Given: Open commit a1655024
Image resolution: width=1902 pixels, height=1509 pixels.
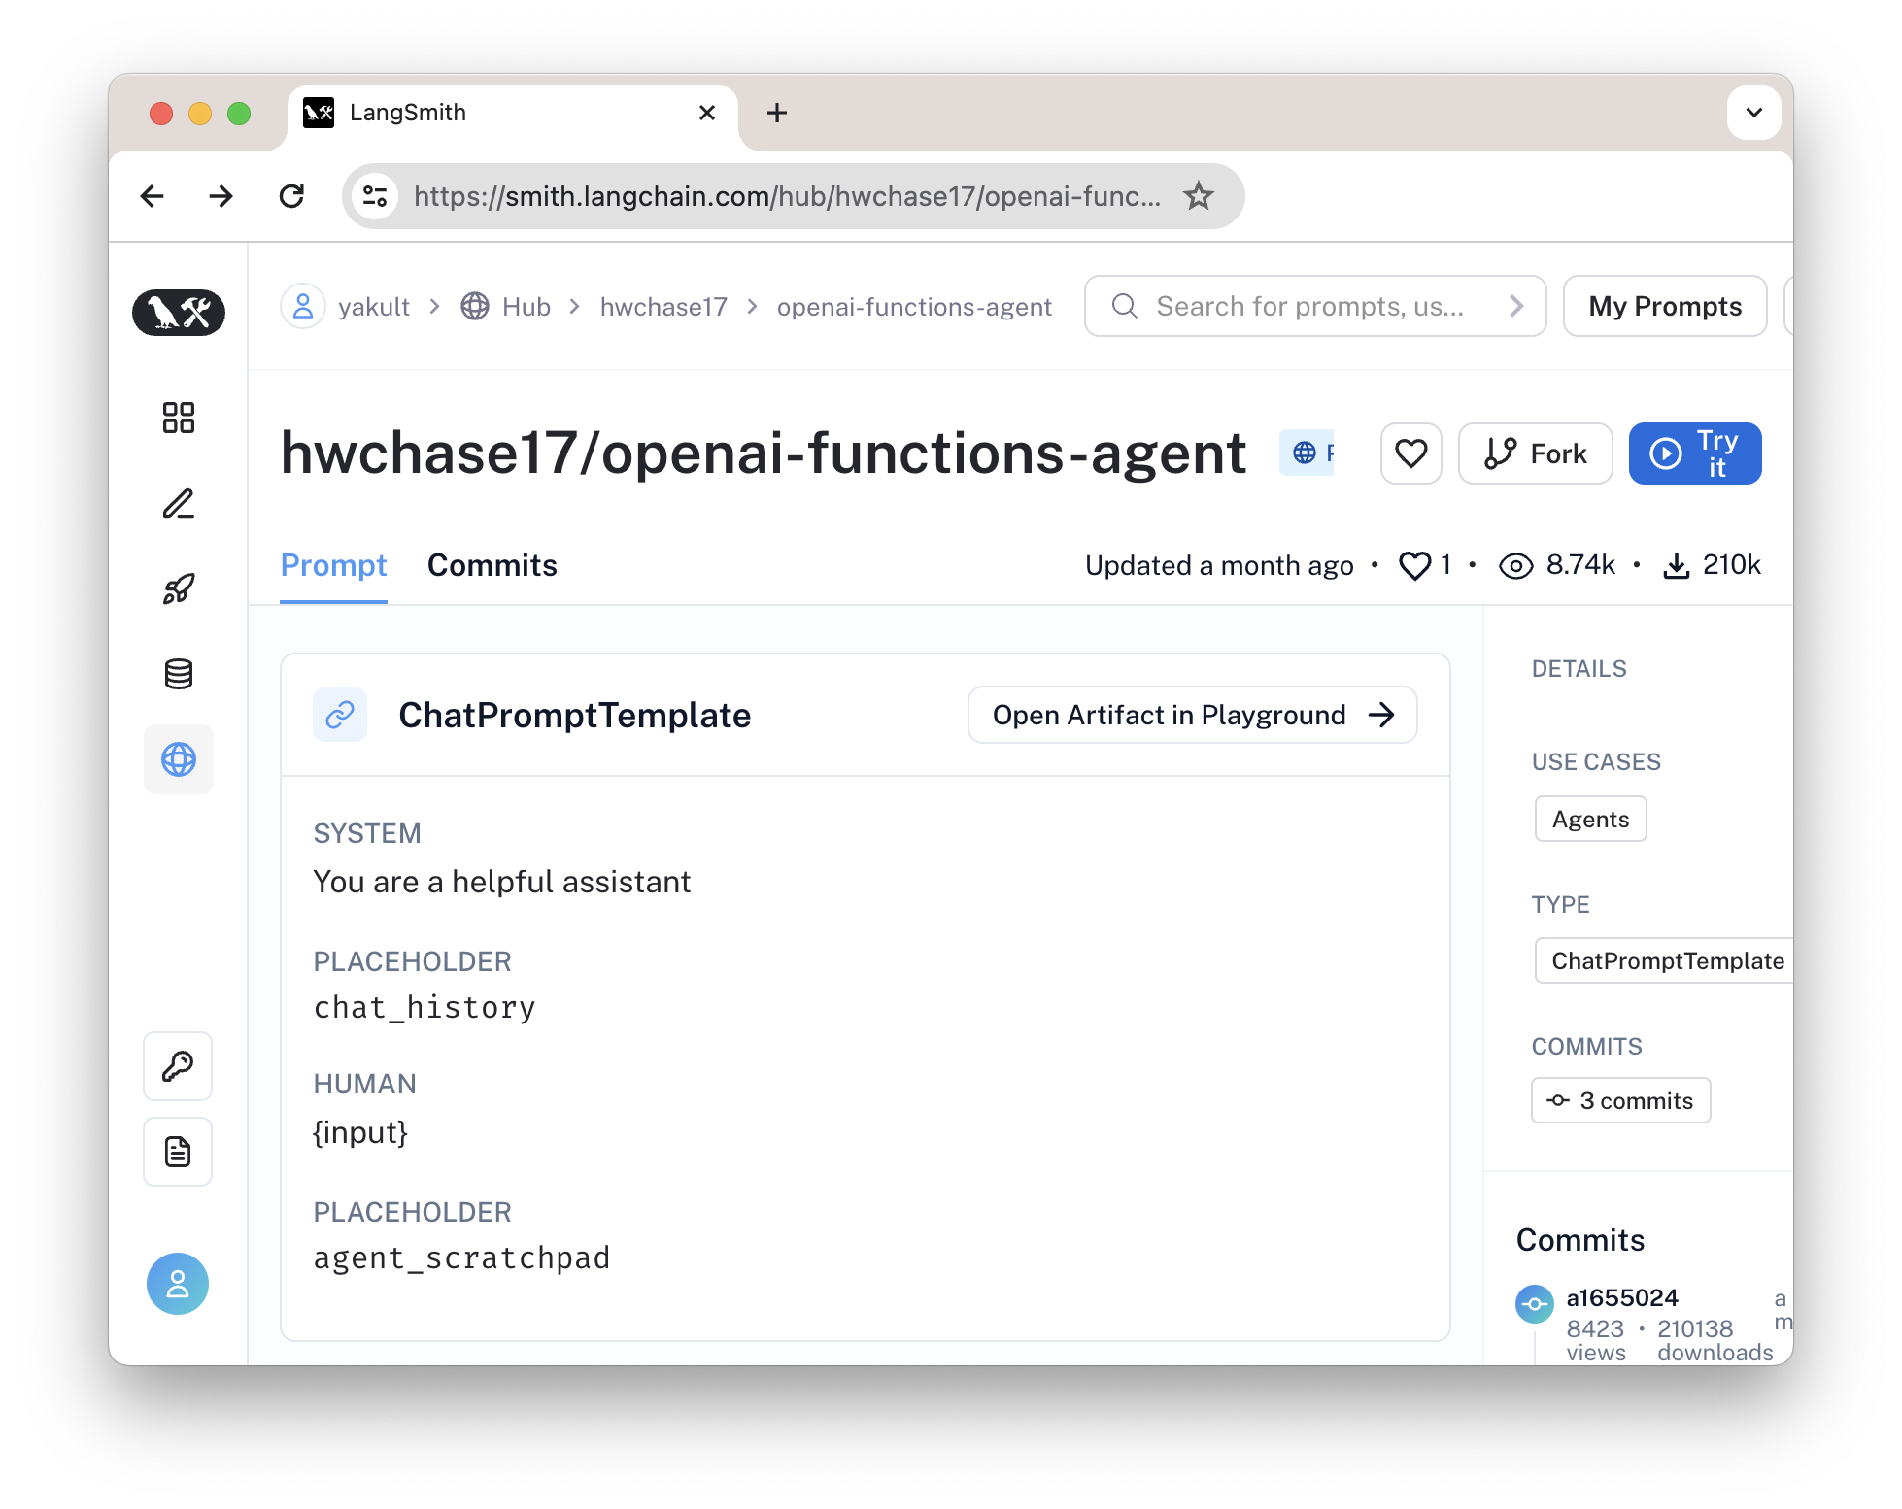Looking at the screenshot, I should pos(1621,1298).
